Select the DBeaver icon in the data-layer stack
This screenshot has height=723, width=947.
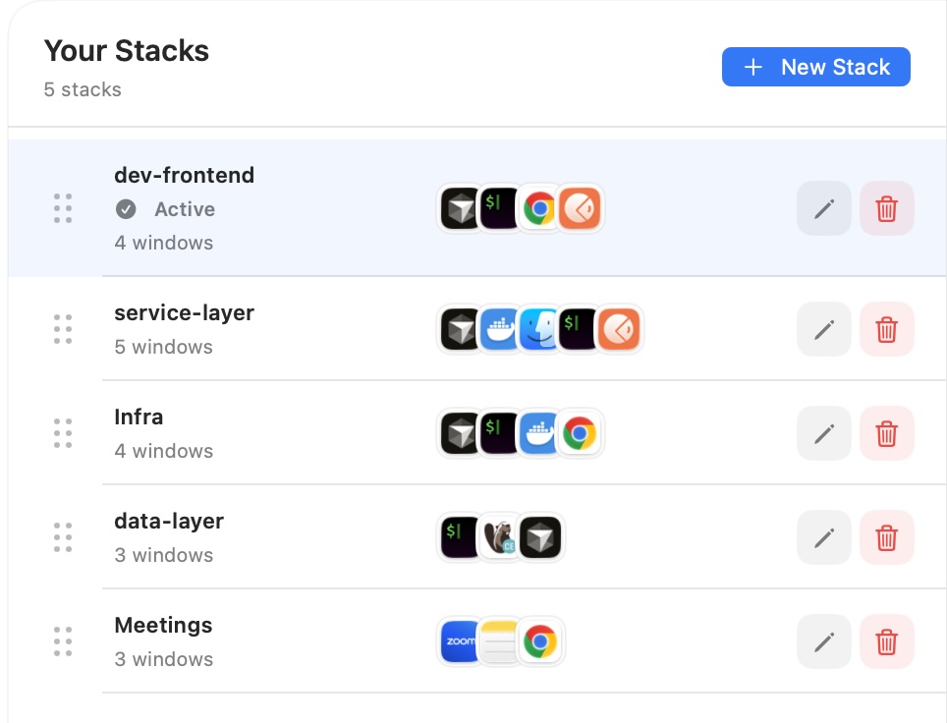(x=500, y=537)
